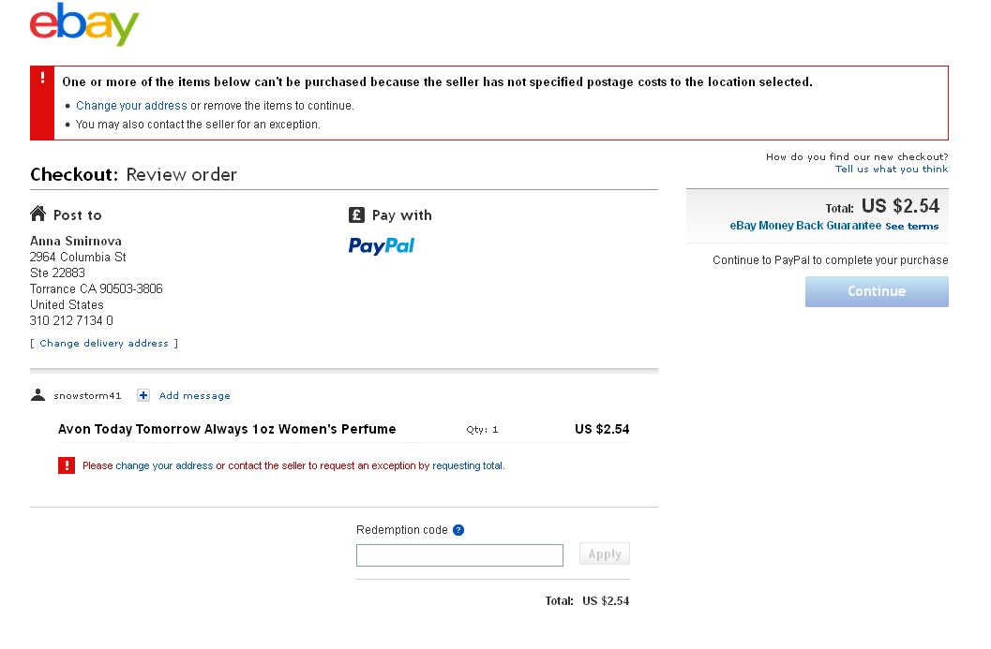The width and height of the screenshot is (991, 649).
Task: Click Change delivery address link
Action: [x=104, y=344]
